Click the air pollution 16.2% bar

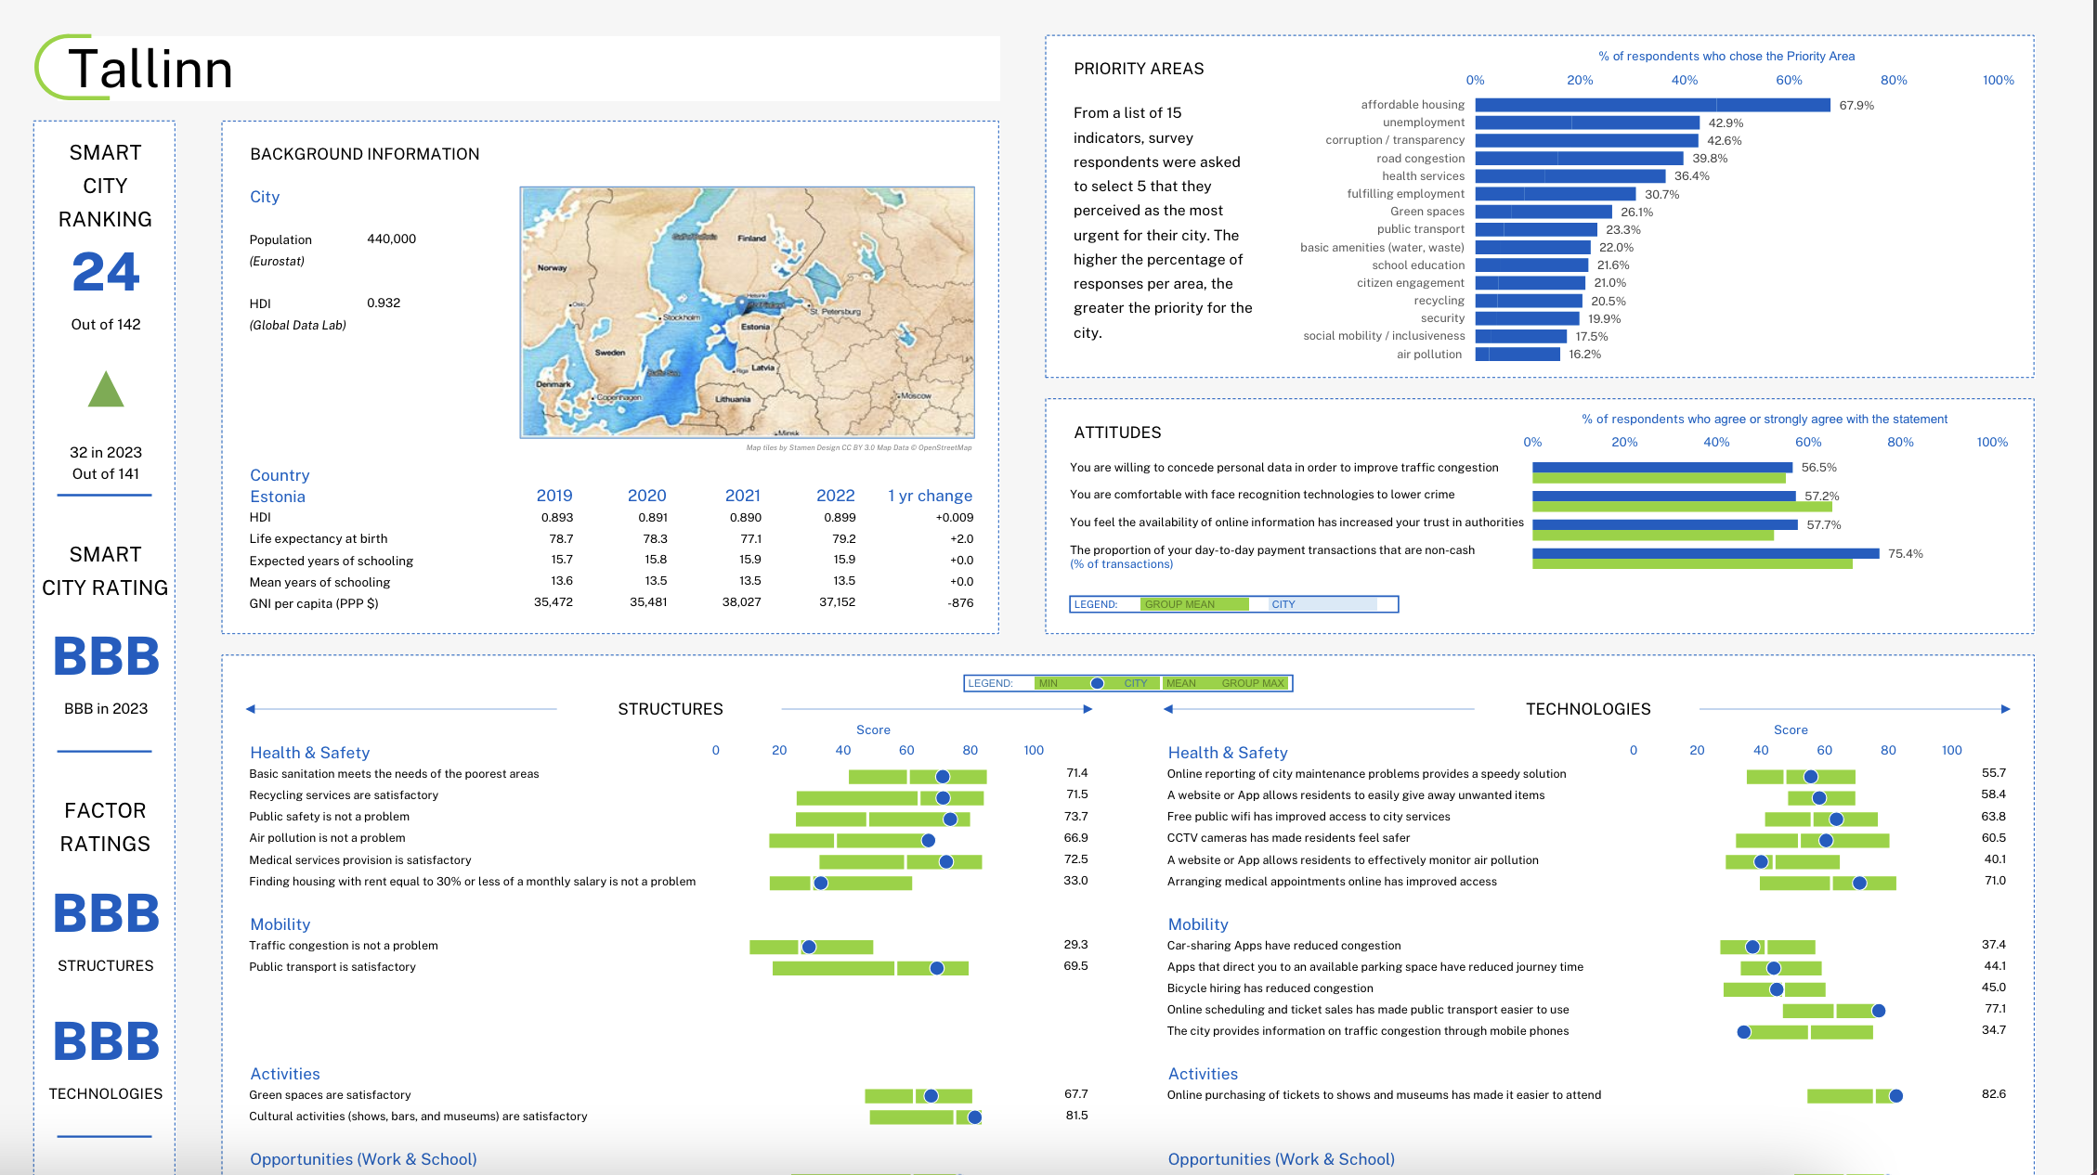(x=1517, y=354)
